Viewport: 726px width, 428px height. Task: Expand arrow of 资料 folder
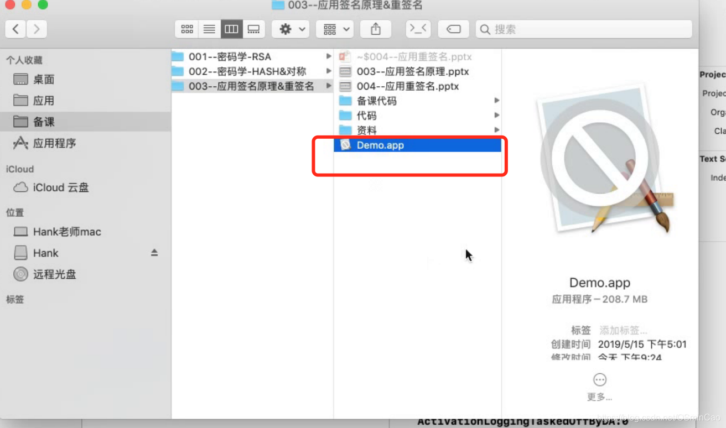497,130
